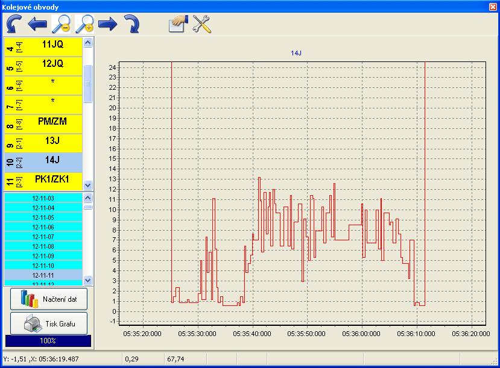Select the 11JQ circuit row
This screenshot has height=368, width=500.
[x=43, y=47]
